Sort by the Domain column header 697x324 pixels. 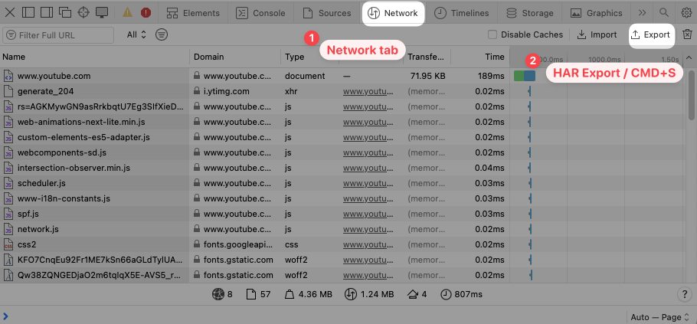tap(235, 57)
